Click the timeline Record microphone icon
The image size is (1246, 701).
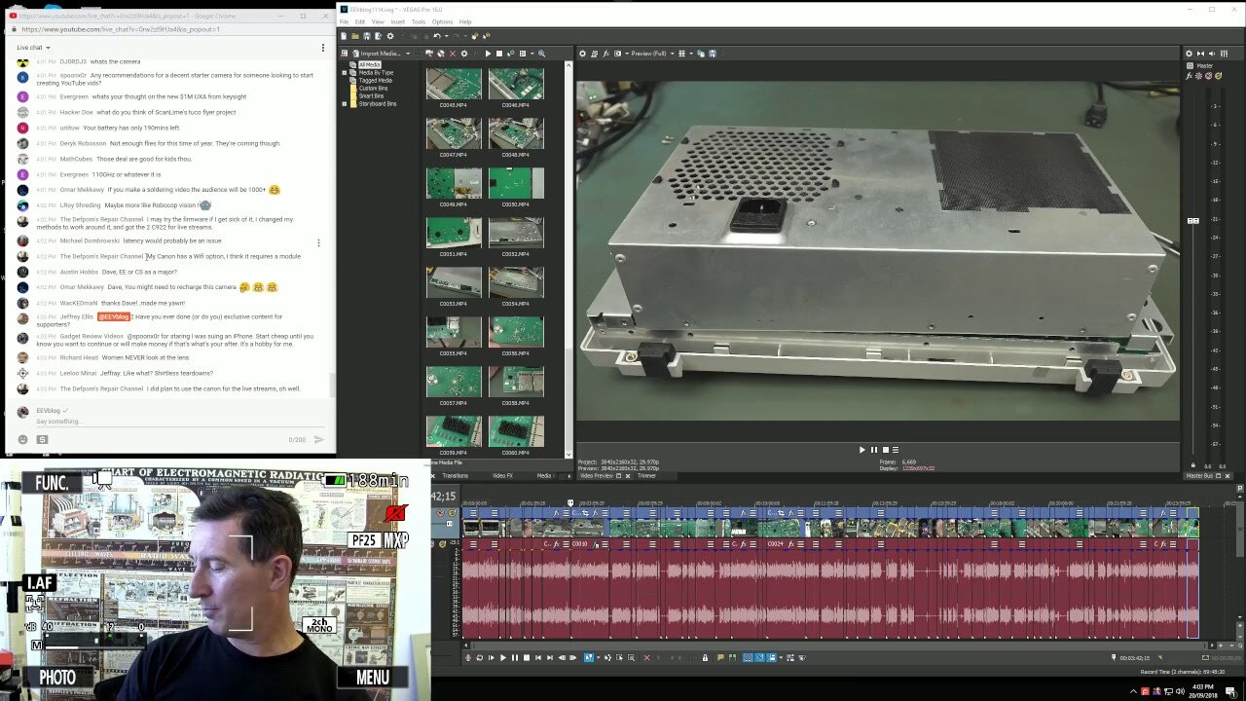pos(468,657)
